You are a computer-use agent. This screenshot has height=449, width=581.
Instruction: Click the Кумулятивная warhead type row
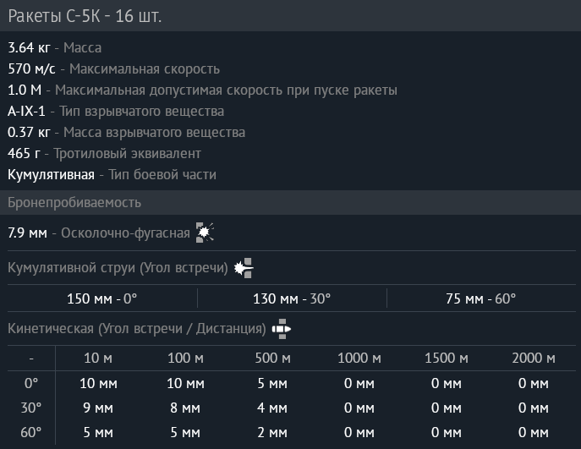[112, 175]
